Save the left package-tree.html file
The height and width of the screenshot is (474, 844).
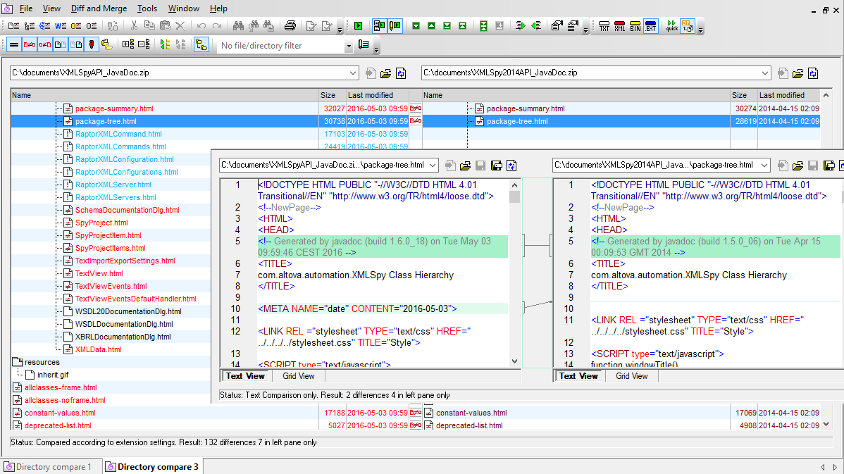point(480,166)
